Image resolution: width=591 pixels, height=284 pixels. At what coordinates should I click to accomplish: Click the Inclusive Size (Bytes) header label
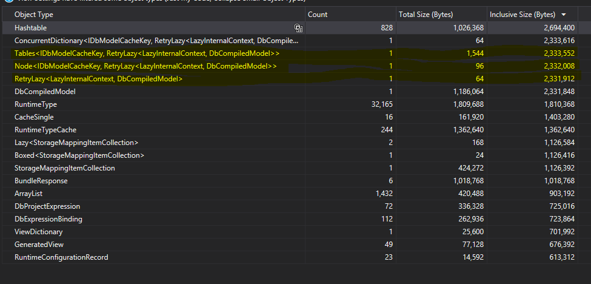tap(523, 15)
